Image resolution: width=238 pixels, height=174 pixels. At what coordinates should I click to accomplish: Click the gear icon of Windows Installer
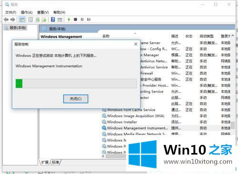[x=104, y=122]
